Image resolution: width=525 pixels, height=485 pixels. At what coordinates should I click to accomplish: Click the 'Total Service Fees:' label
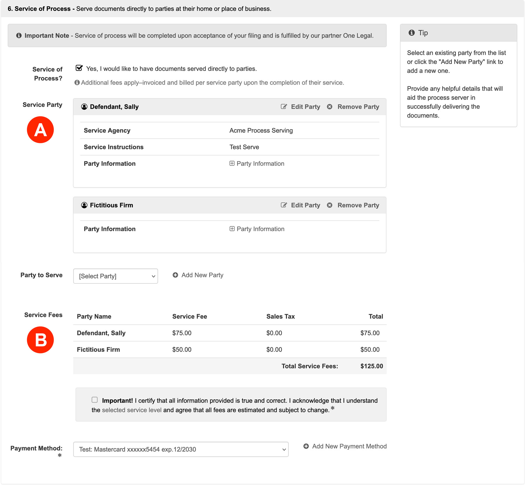click(x=310, y=366)
